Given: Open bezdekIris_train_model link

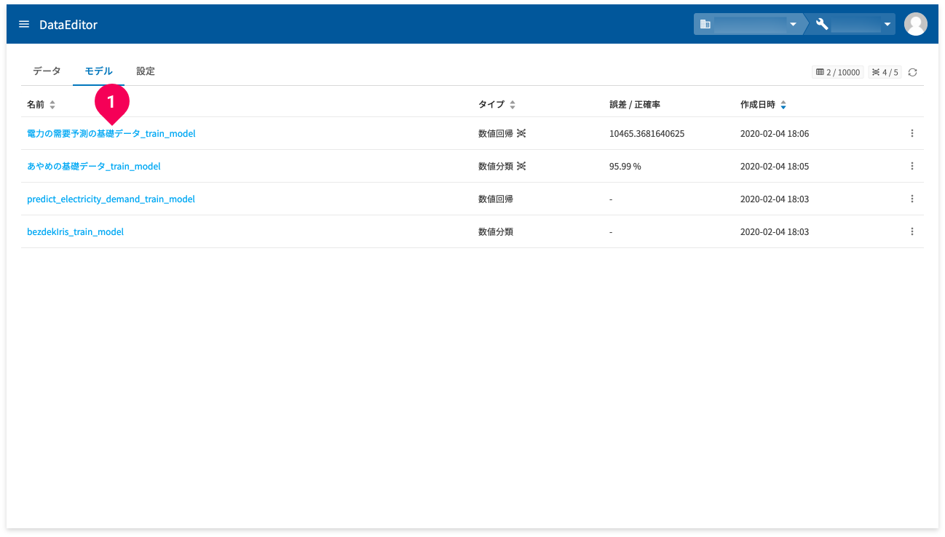Looking at the screenshot, I should click(75, 232).
